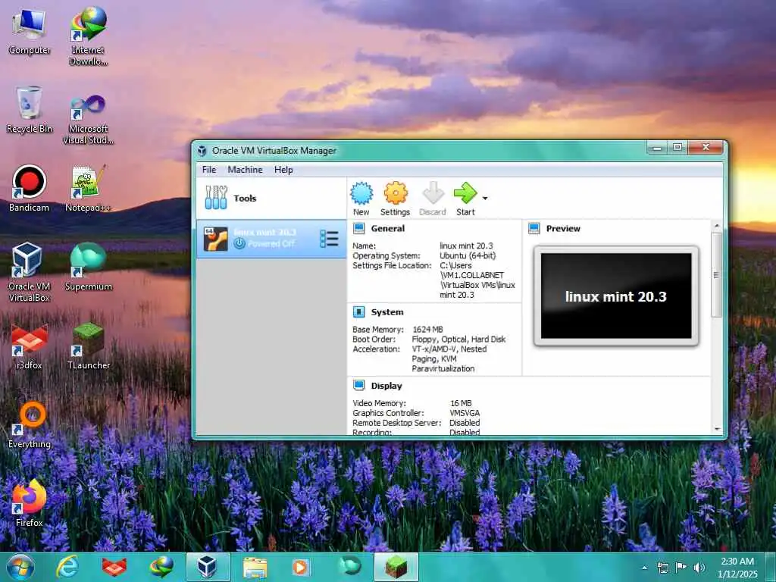The height and width of the screenshot is (582, 776).
Task: Select Oracle VM VirtualBox desktop shortcut
Action: [x=30, y=272]
